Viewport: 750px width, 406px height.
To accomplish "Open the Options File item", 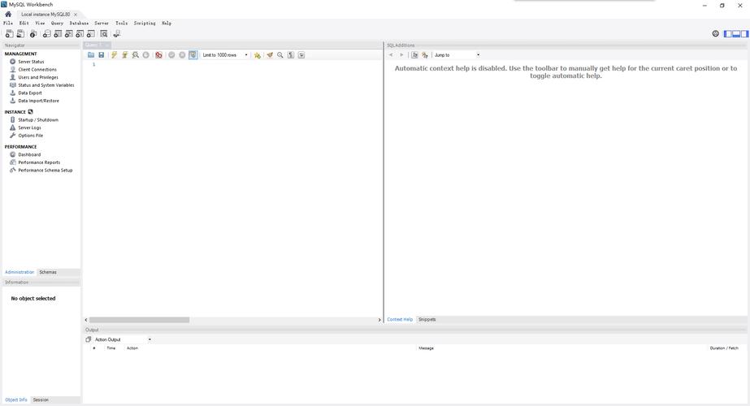I will pyautogui.click(x=31, y=136).
